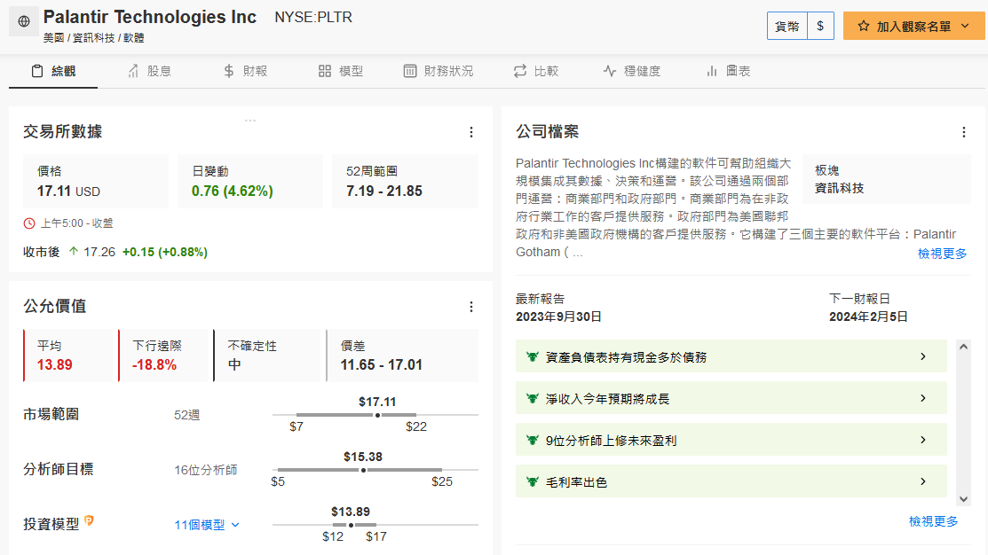Click the dividend growth icon on 股息 tab
This screenshot has height=555, width=988.
click(133, 71)
